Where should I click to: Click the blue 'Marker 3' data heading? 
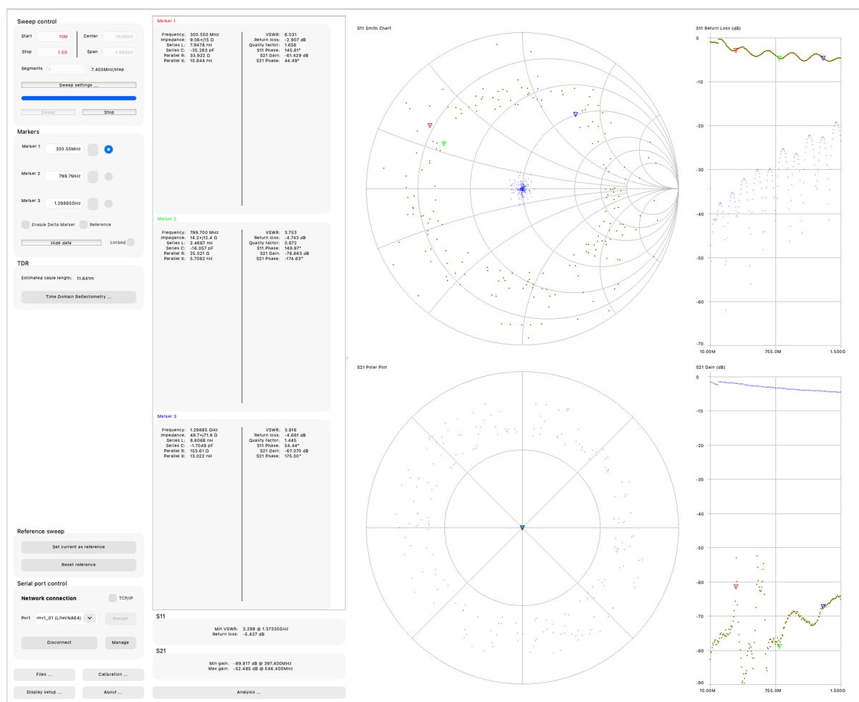tap(166, 416)
